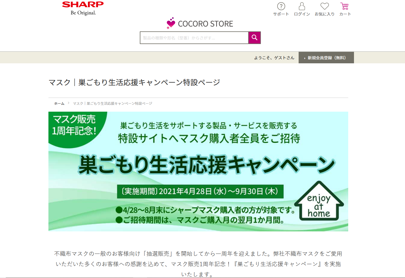
Task: Click the paragraph starting 不織布マスクの一般のお客様向け
Action: (198, 264)
